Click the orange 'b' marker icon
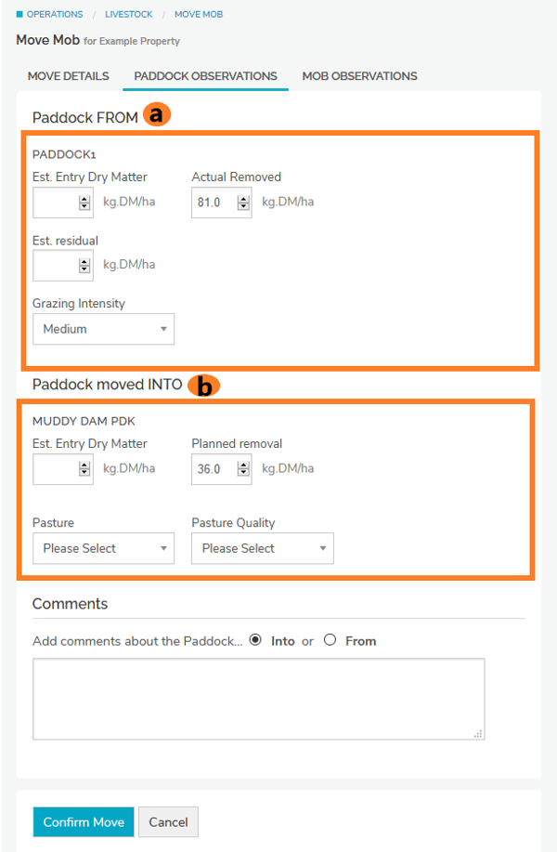Image resolution: width=557 pixels, height=852 pixels. pyautogui.click(x=203, y=385)
